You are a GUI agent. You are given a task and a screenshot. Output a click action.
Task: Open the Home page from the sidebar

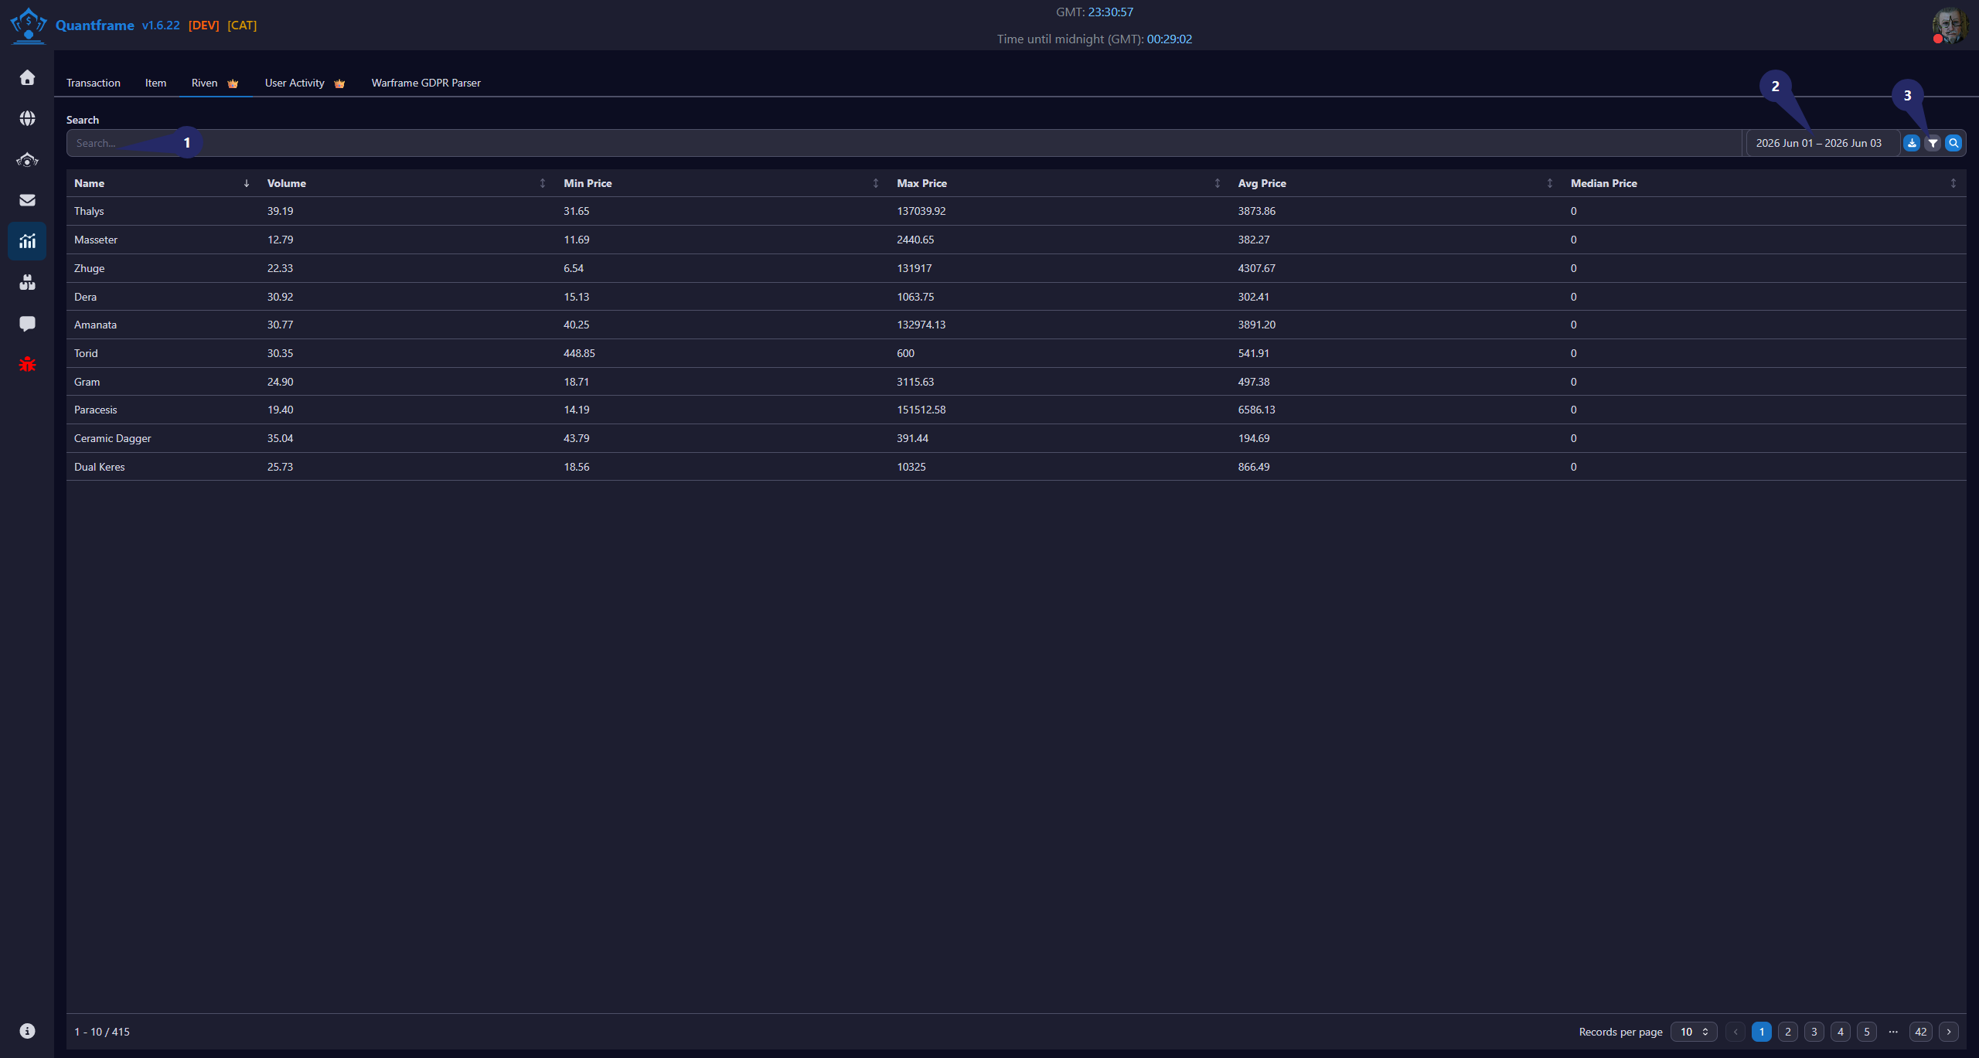27,77
